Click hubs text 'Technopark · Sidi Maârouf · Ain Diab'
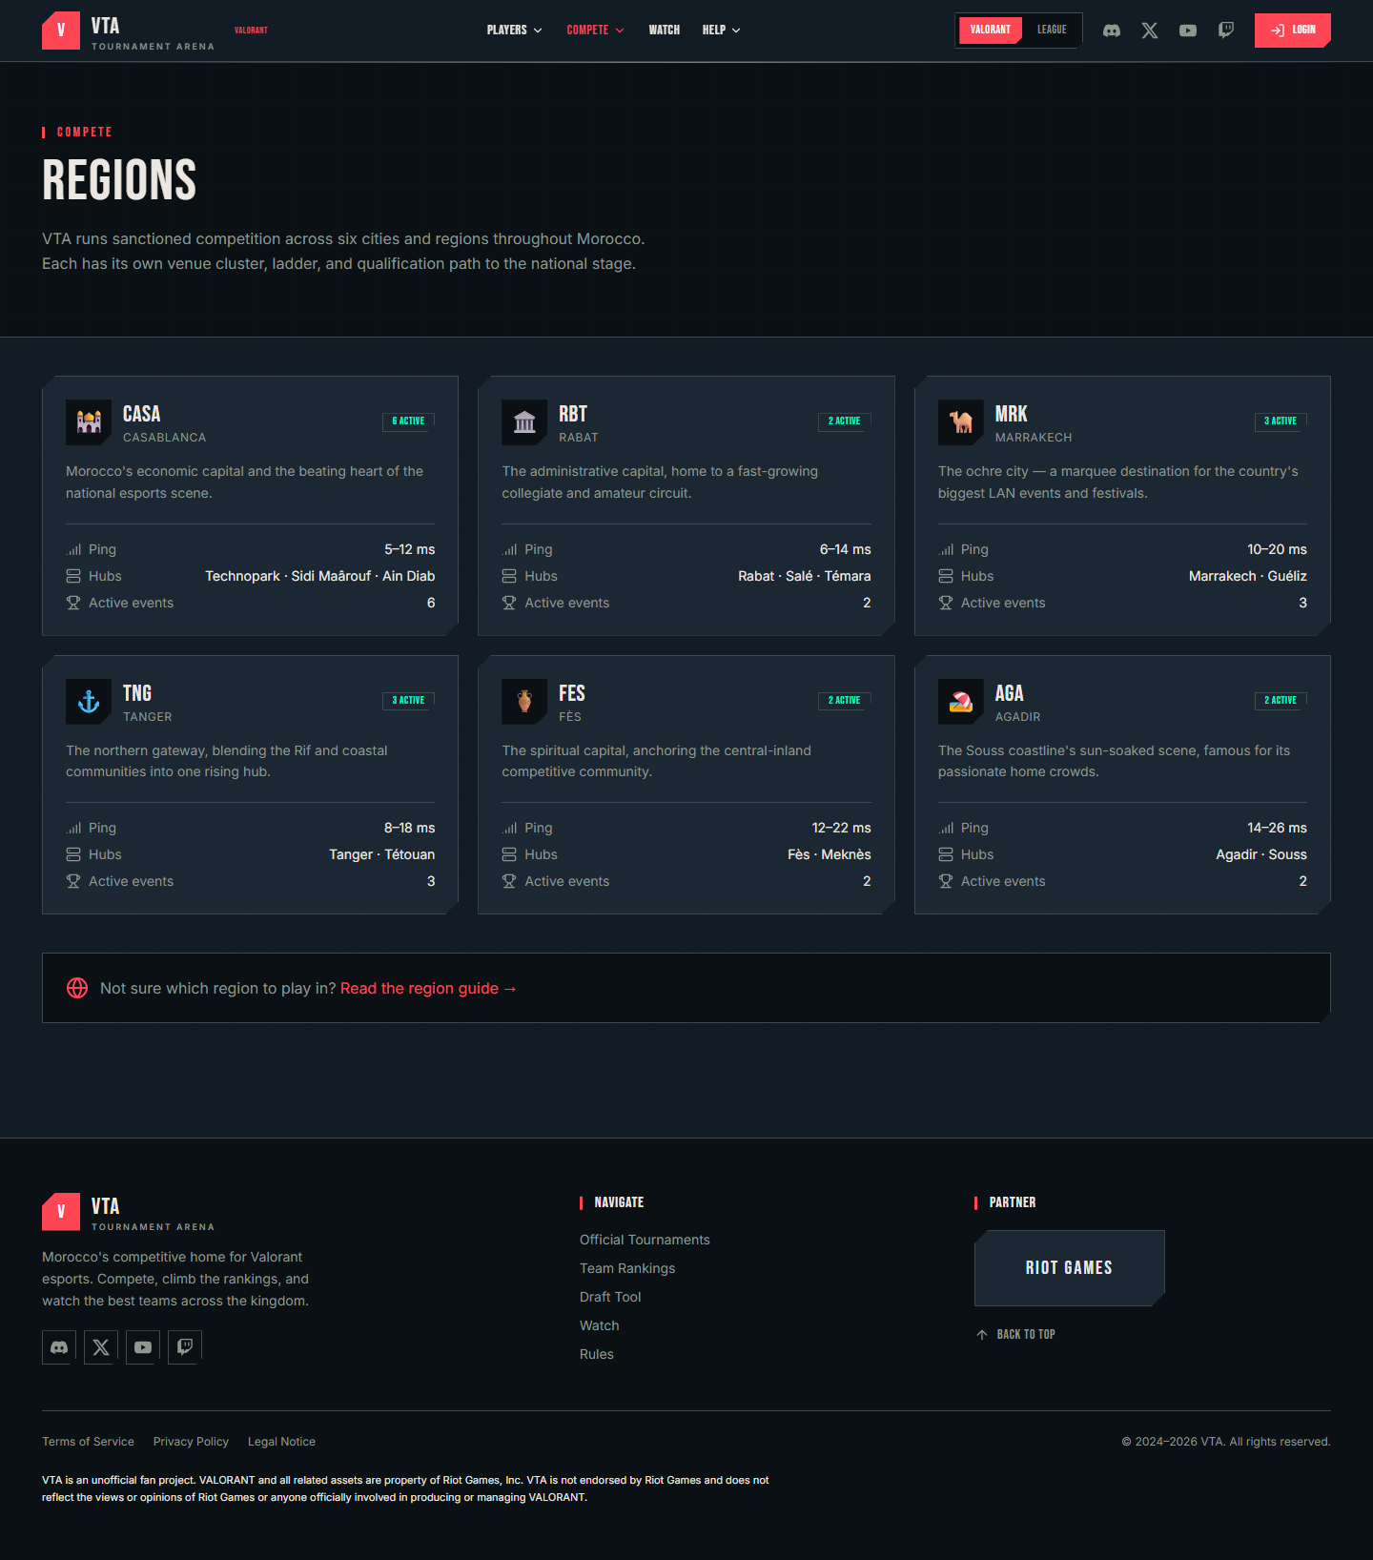This screenshot has width=1373, height=1560. point(320,576)
